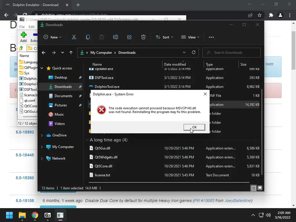Go forward in Explorer navigation
The width and height of the screenshot is (296, 222).
[53, 53]
